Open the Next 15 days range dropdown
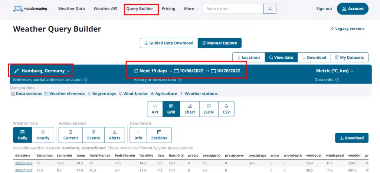This screenshot has width=380, height=173. [x=153, y=71]
